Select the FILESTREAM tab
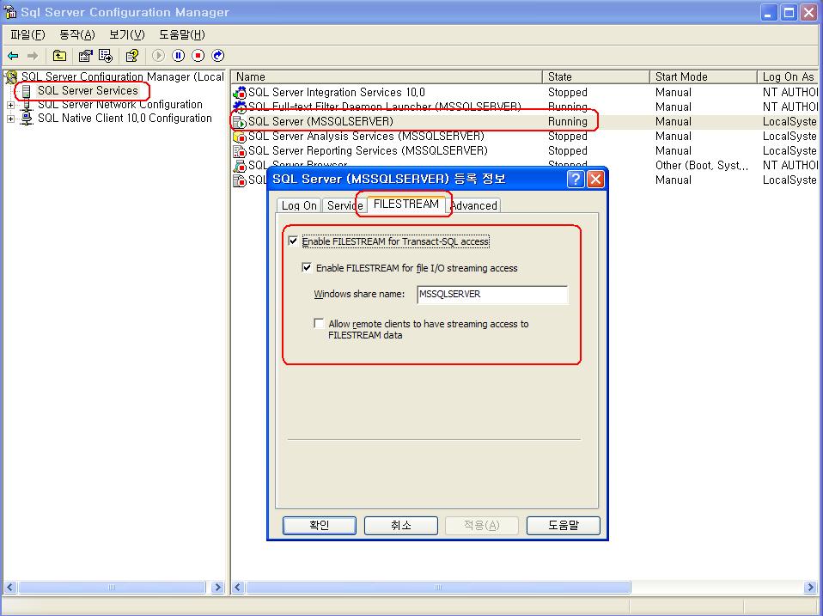 [x=406, y=204]
